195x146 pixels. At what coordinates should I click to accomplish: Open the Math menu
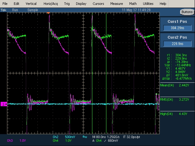click(133, 4)
